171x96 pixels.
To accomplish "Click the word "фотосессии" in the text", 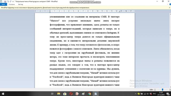I will 104,45.
